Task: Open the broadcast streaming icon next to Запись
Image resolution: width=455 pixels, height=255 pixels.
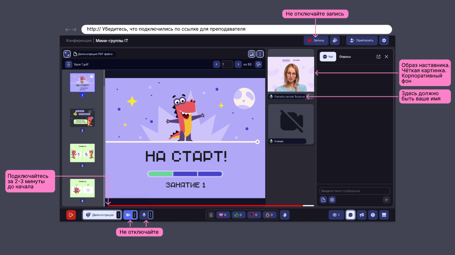Action: coord(335,40)
